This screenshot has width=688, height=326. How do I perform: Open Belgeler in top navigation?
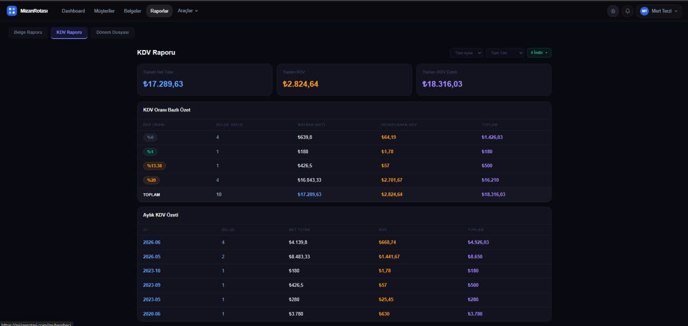(133, 11)
